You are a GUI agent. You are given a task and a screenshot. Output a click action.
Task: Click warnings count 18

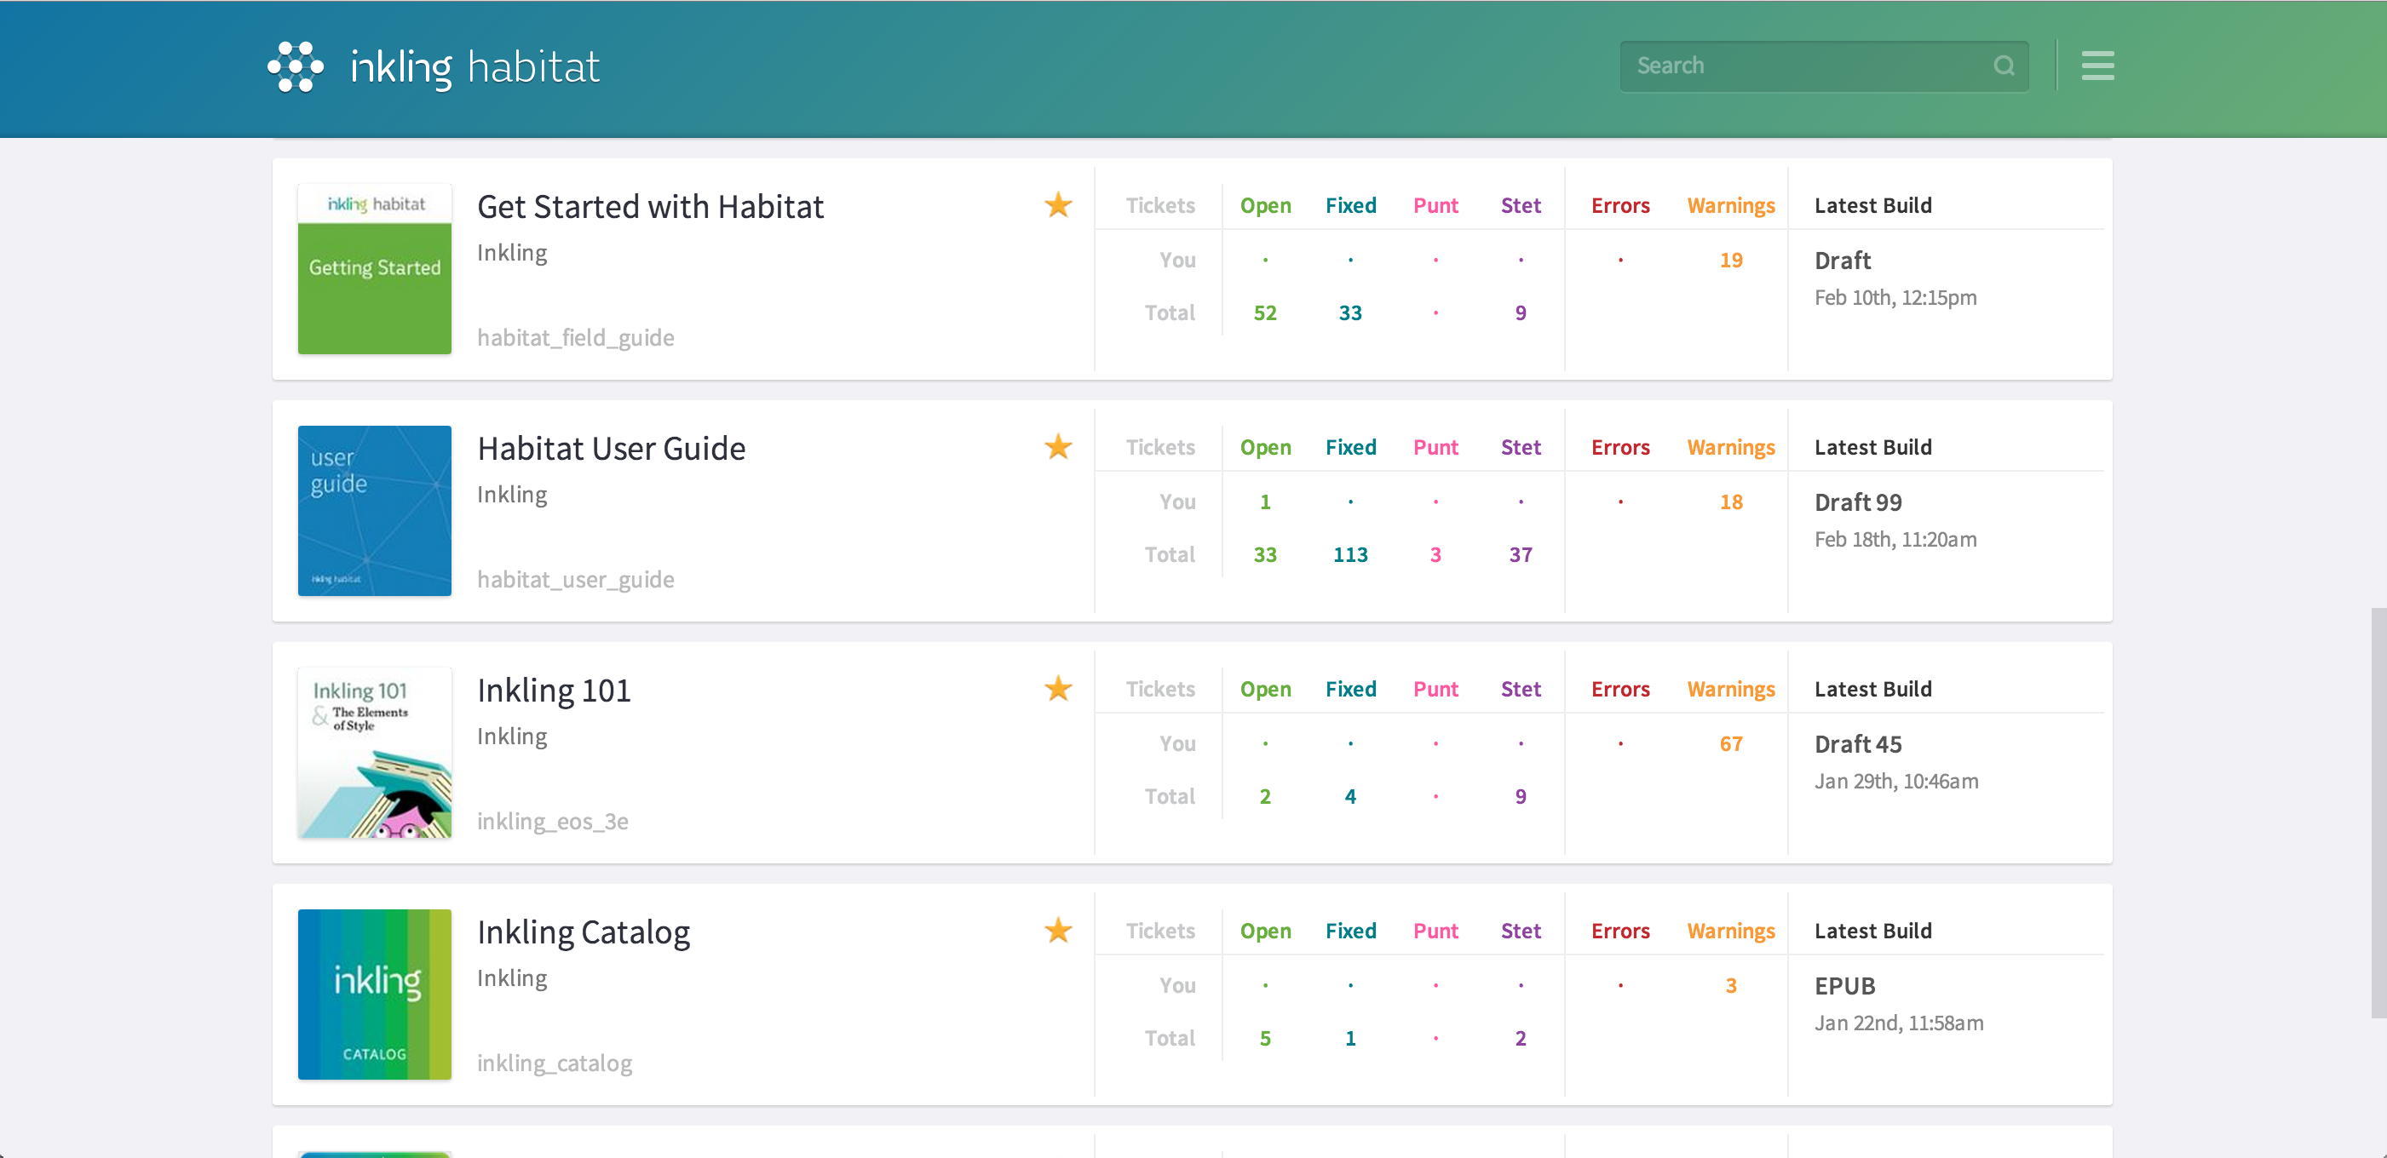(x=1731, y=502)
